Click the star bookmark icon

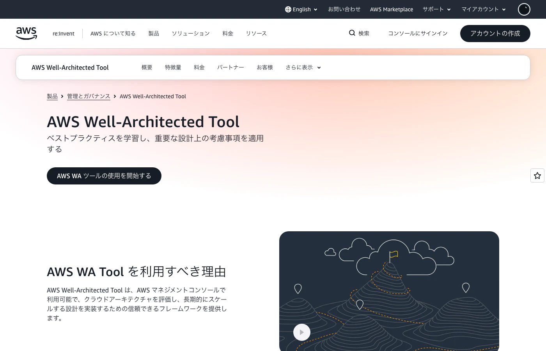[x=537, y=175]
